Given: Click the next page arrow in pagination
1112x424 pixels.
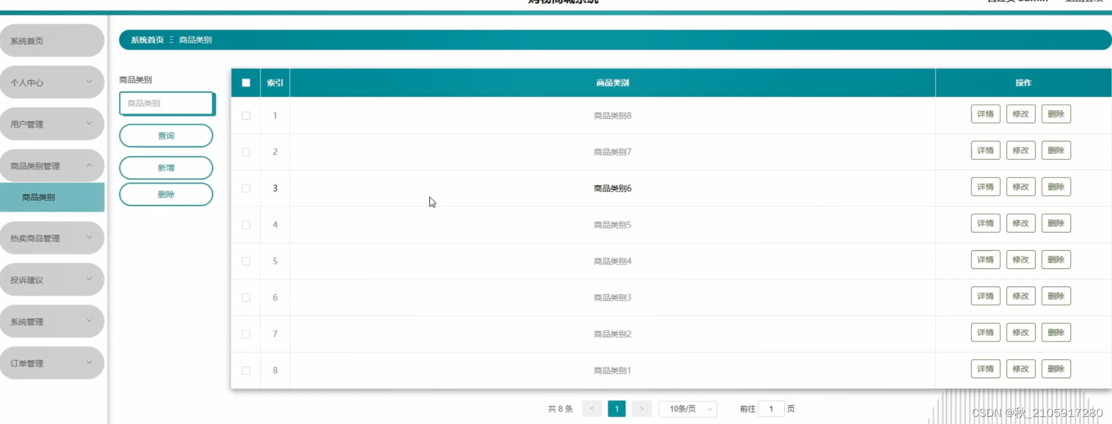Looking at the screenshot, I should (x=642, y=409).
